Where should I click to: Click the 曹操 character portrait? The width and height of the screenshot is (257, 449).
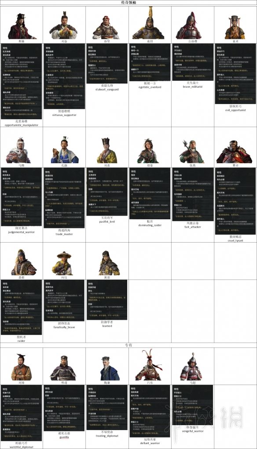coord(22,26)
